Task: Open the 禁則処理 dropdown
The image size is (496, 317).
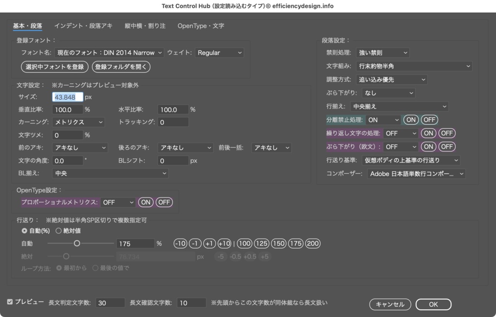Action: click(x=383, y=53)
